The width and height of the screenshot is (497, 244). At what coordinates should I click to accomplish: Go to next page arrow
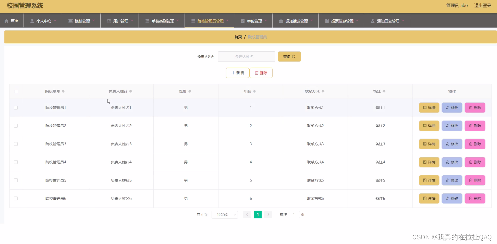268,214
